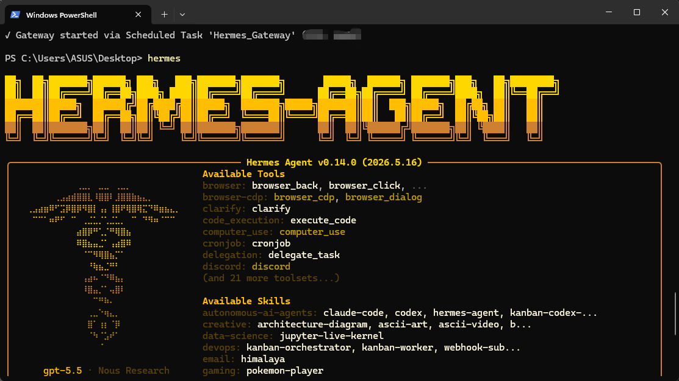Click the 'gpt-5.5' model label
The height and width of the screenshot is (381, 679).
[62, 371]
